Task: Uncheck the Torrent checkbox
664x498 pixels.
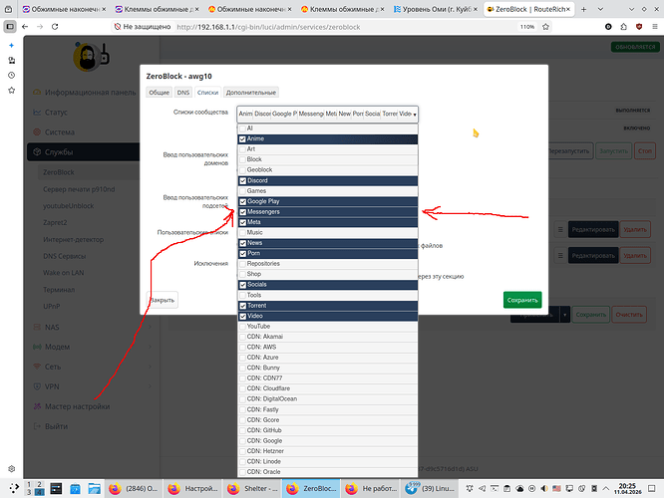Action: tap(242, 306)
